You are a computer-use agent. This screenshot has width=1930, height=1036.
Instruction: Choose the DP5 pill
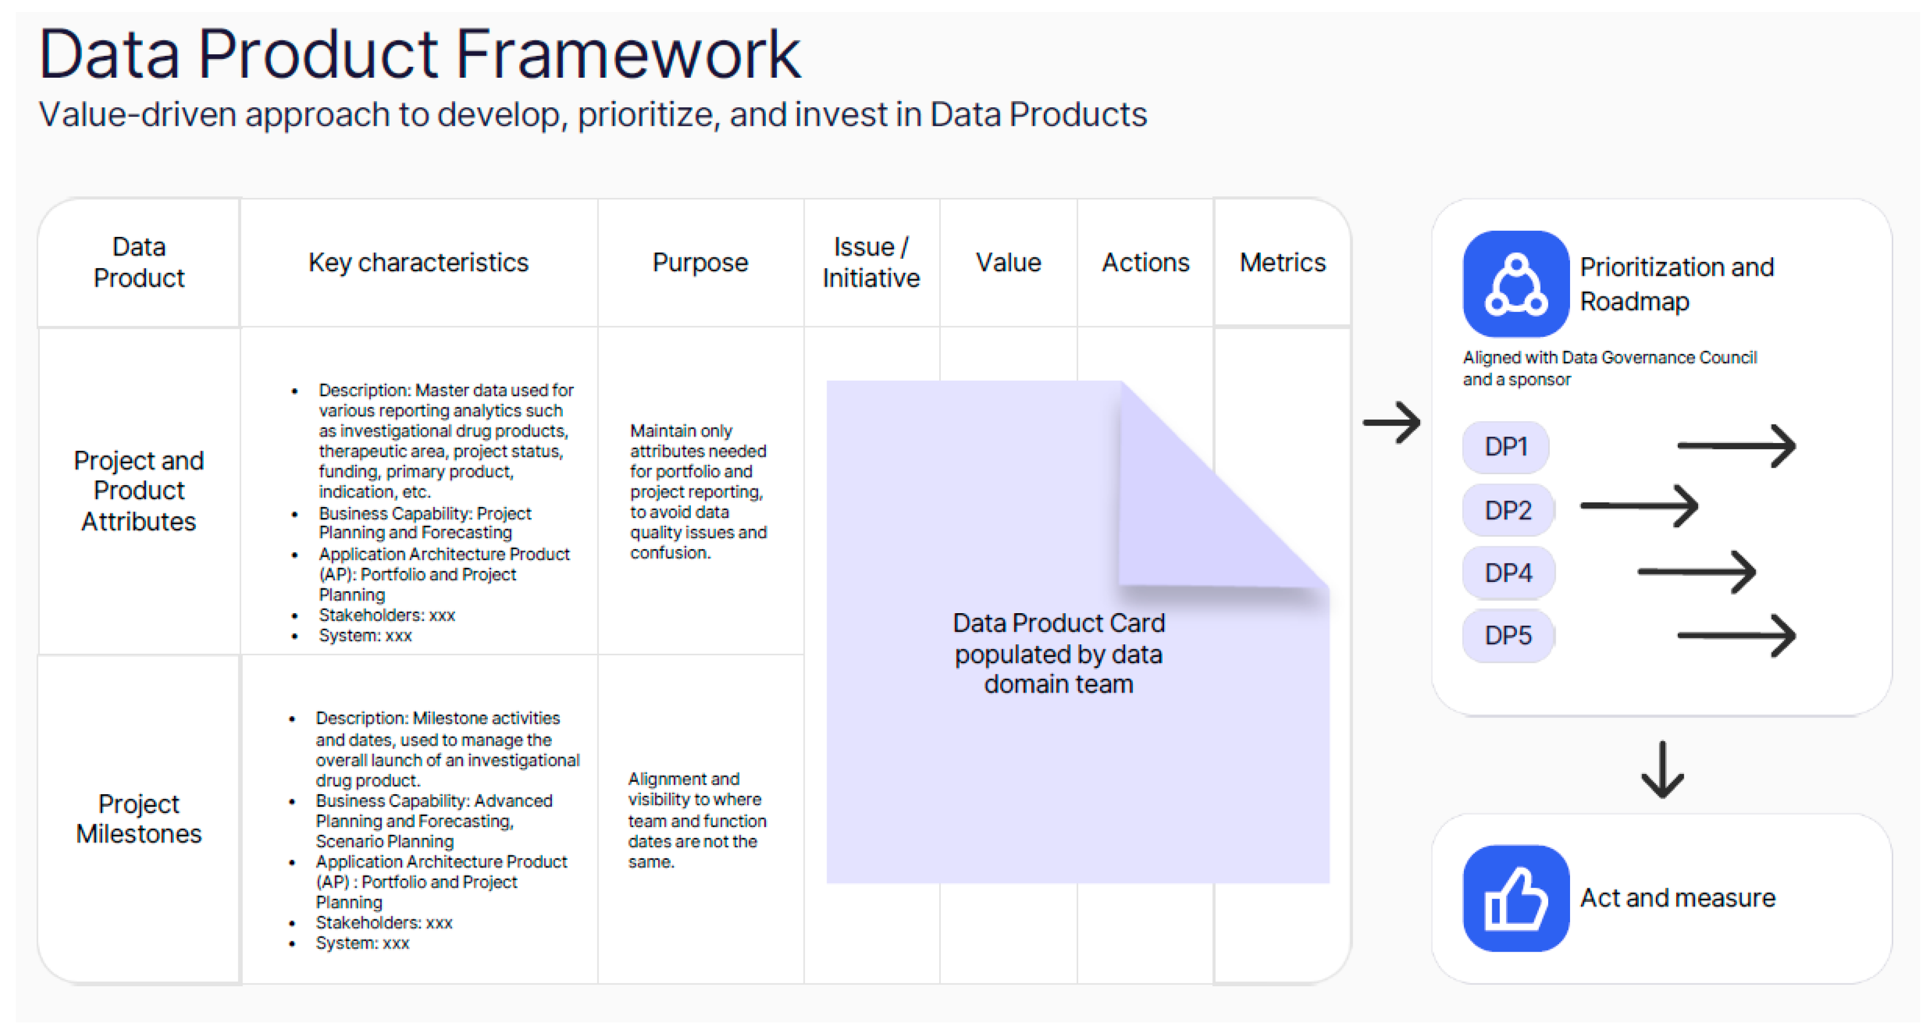[x=1508, y=636]
